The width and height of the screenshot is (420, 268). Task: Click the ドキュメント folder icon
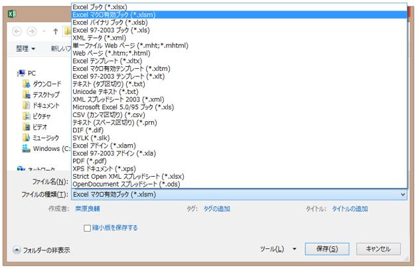[27, 105]
